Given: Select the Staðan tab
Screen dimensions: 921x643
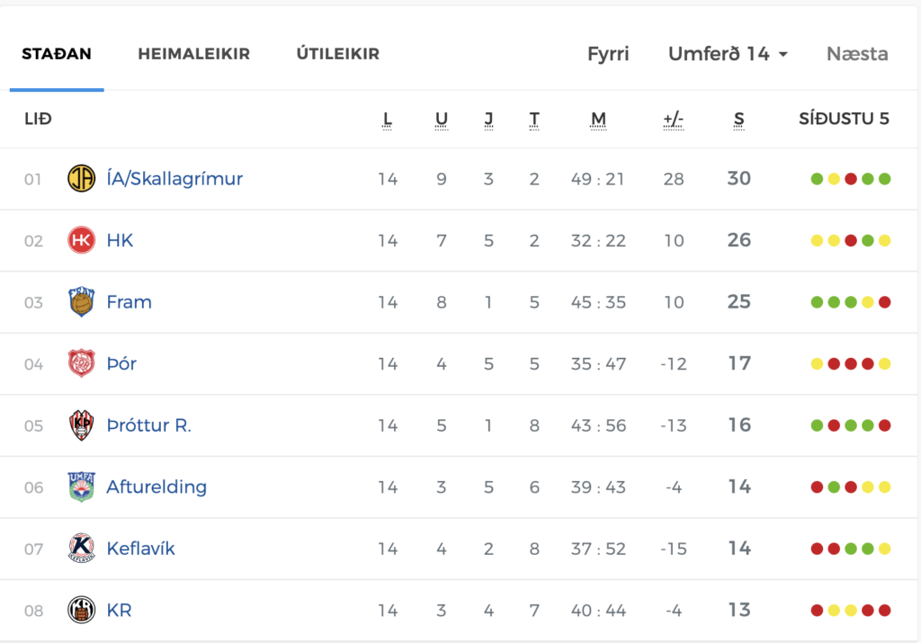Looking at the screenshot, I should coord(57,54).
